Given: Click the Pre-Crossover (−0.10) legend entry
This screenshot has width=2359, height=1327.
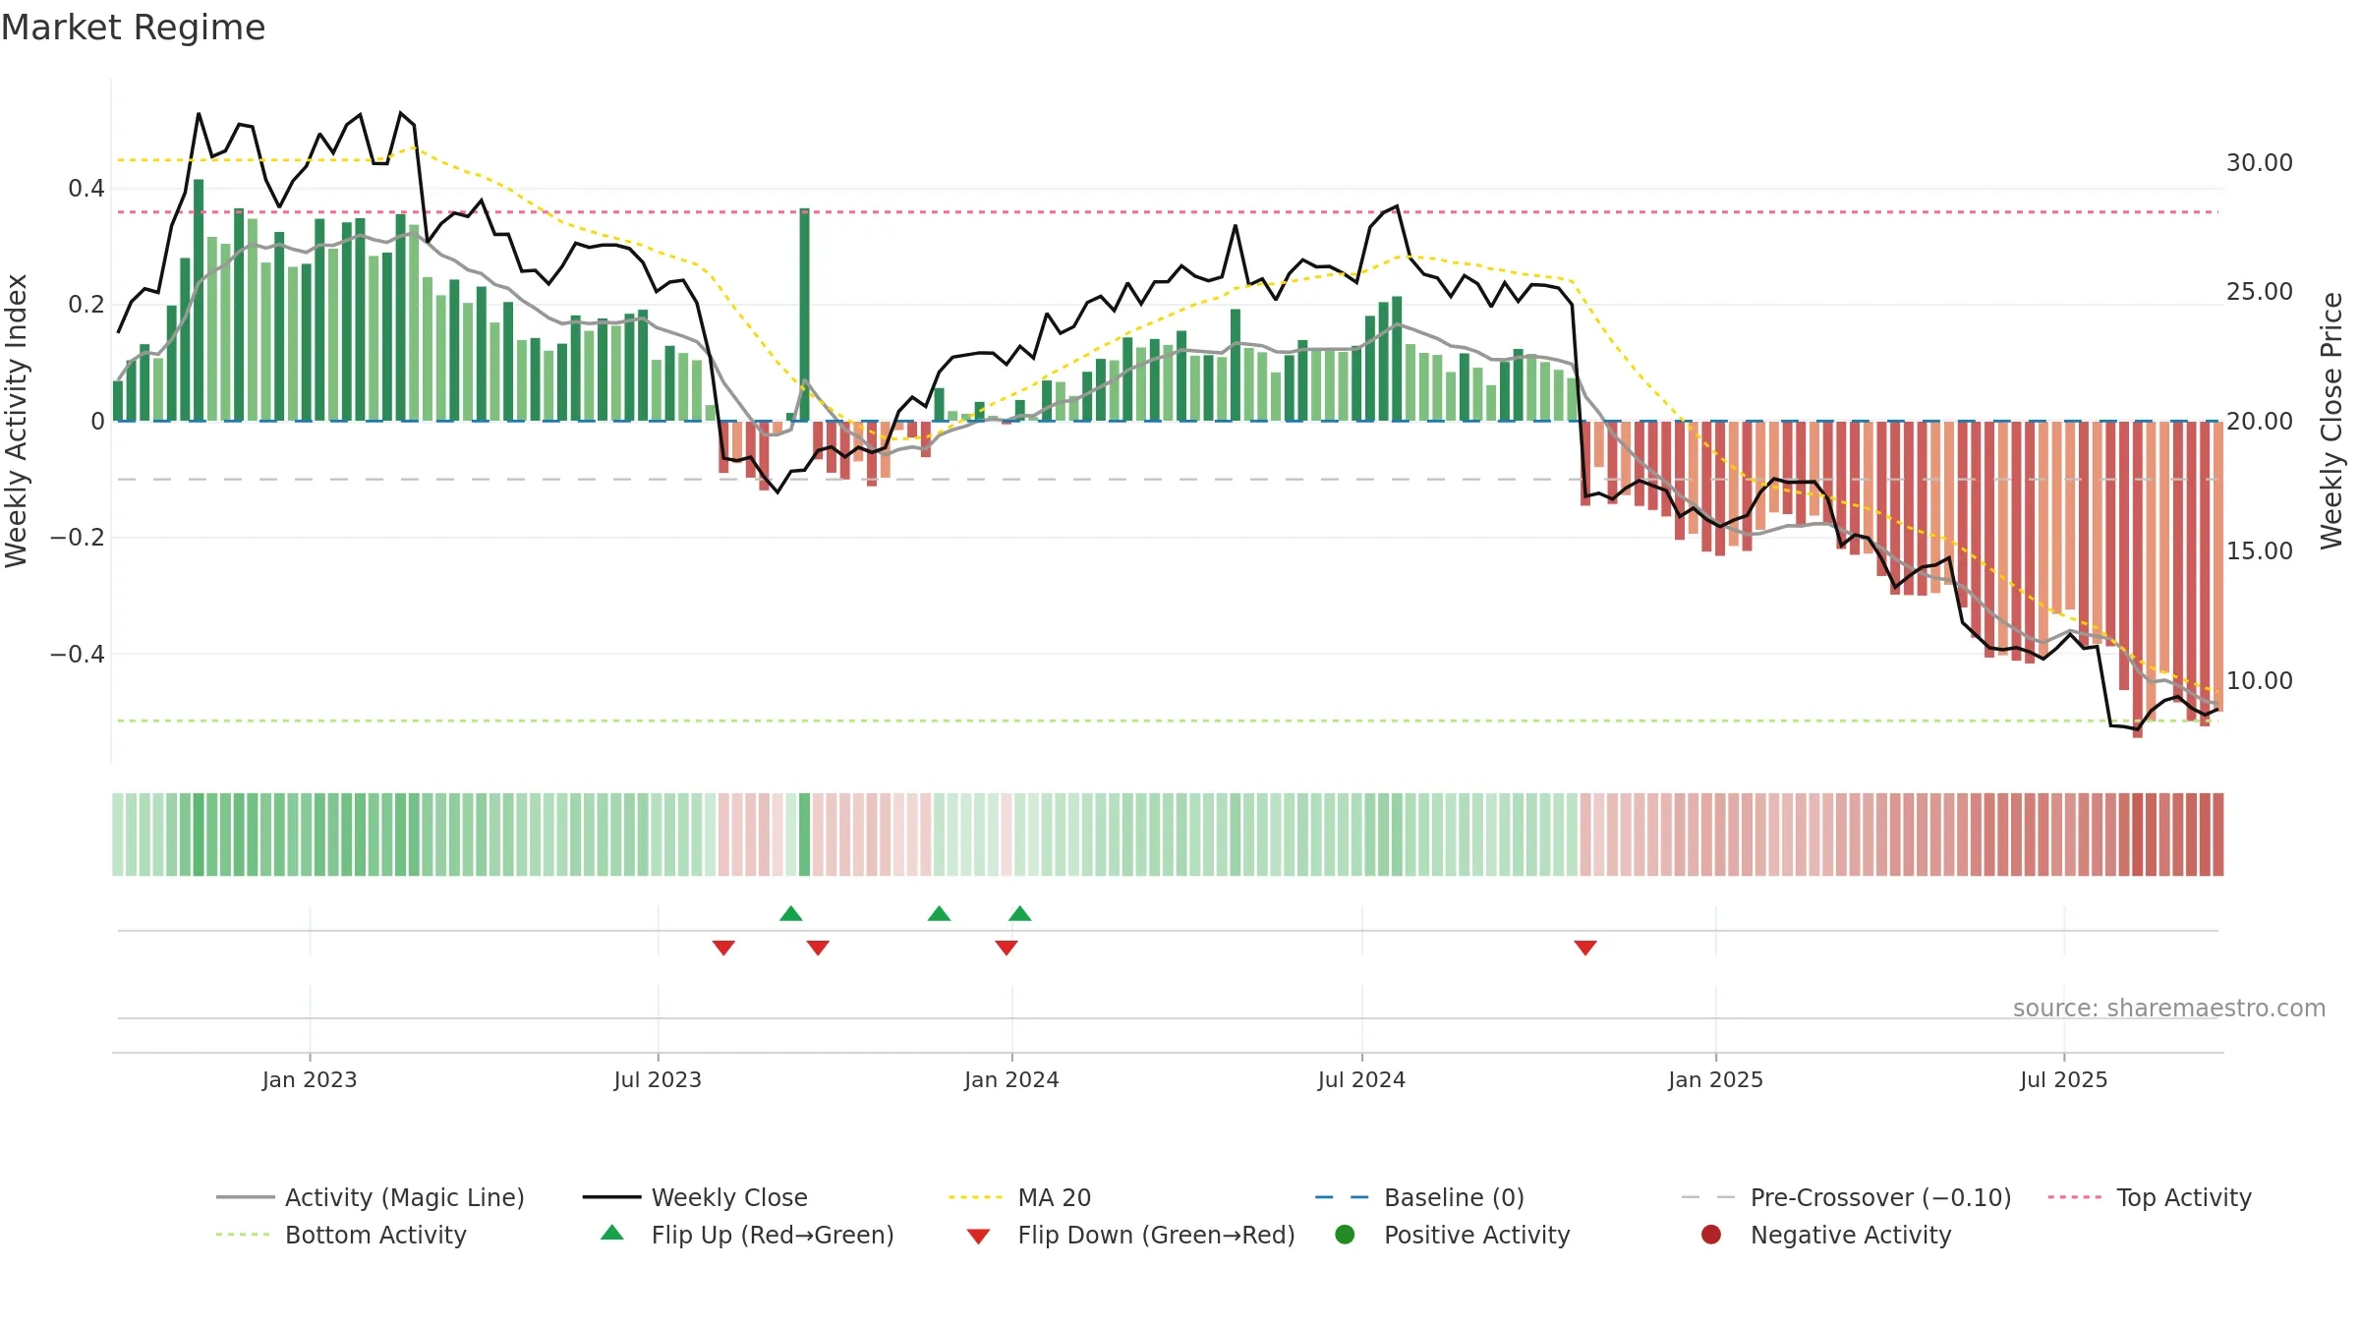Looking at the screenshot, I should [1846, 1197].
